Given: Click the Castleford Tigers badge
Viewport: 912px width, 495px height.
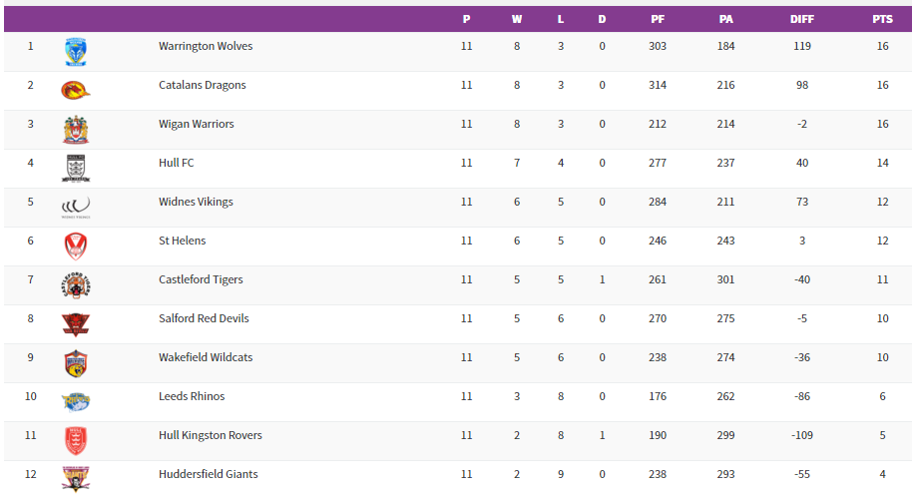Looking at the screenshot, I should coord(76,284).
